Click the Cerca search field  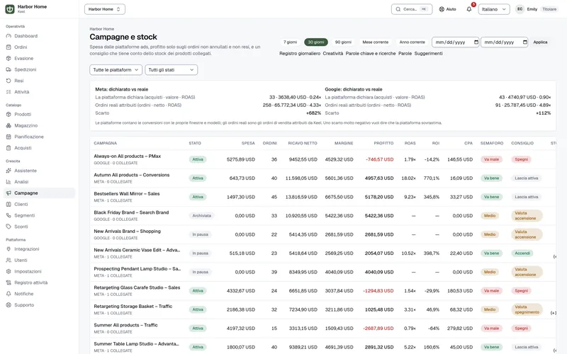click(x=412, y=9)
